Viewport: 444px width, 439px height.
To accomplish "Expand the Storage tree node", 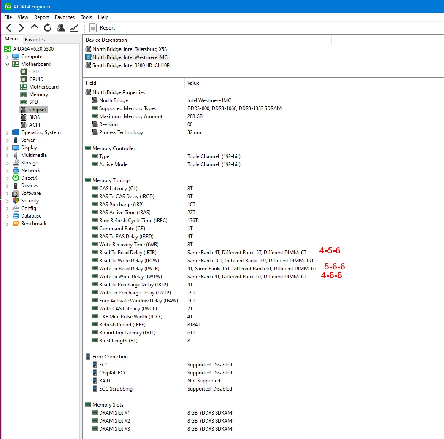I will coord(7,163).
